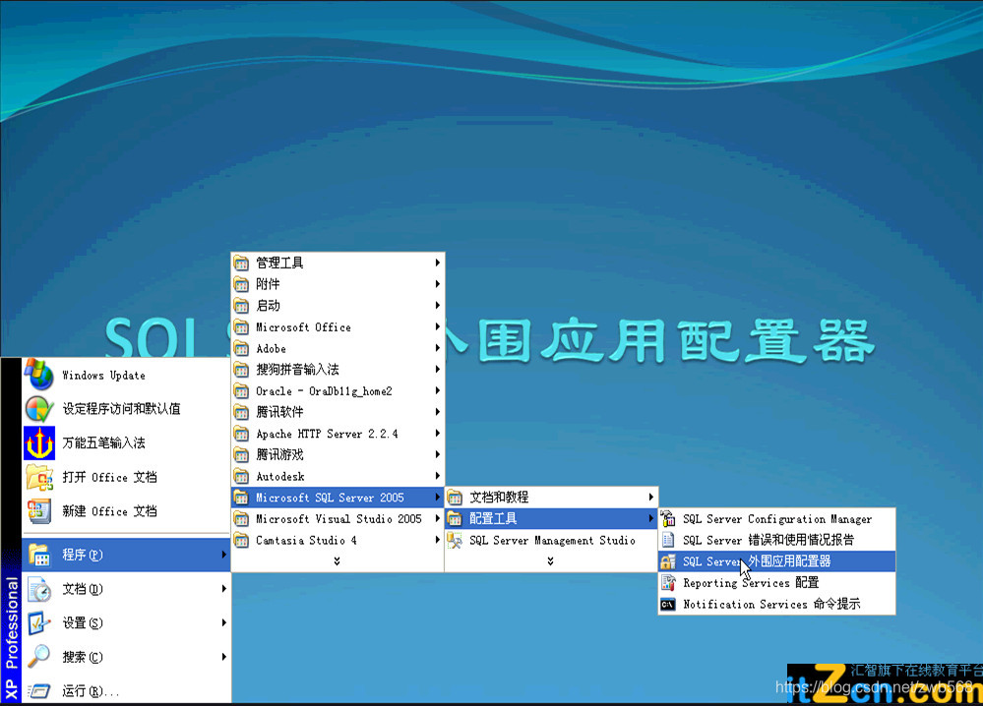
Task: Click the 配置工具 folder icon
Action: (455, 519)
